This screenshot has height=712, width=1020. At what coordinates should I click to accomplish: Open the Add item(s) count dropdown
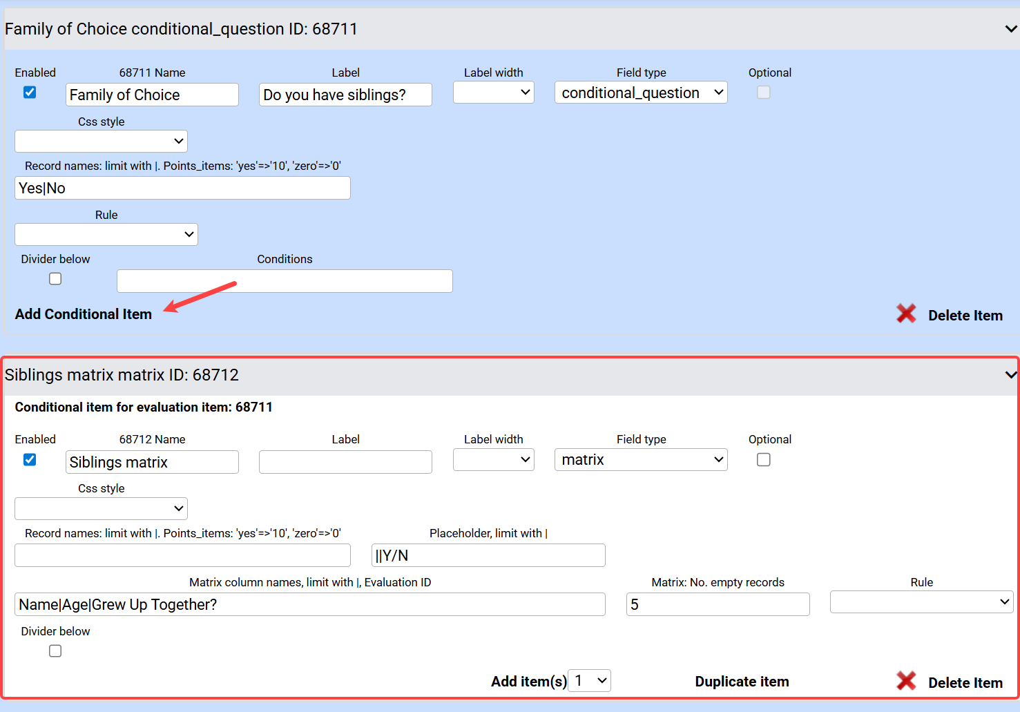[x=589, y=681]
